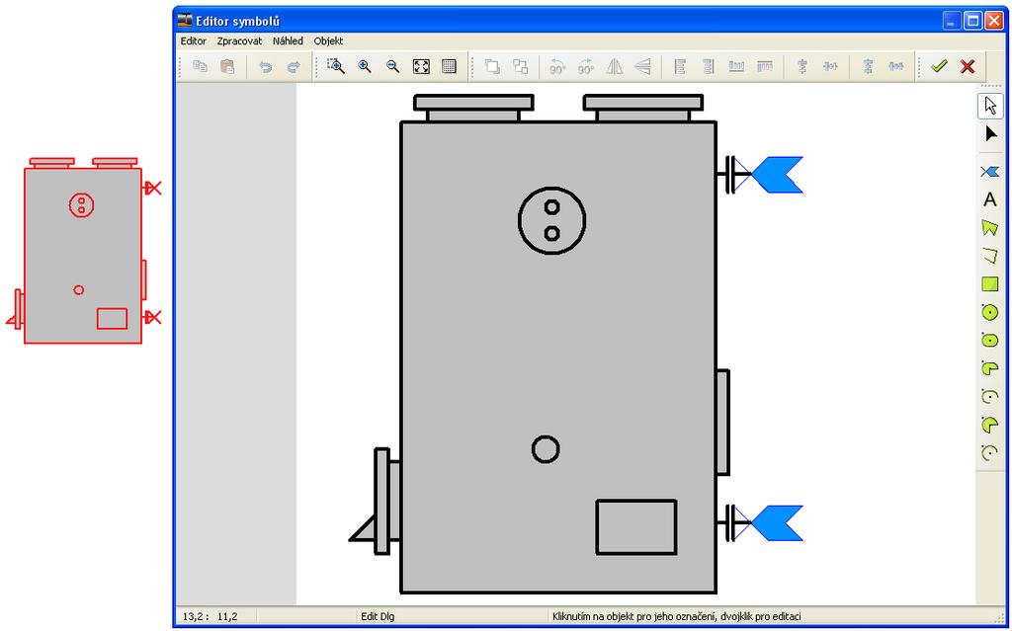Click the small circle in boiler body
The width and height of the screenshot is (1012, 631).
[546, 449]
